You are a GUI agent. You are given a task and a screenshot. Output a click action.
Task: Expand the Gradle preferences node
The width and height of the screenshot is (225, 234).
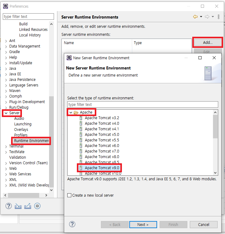coord(6,52)
